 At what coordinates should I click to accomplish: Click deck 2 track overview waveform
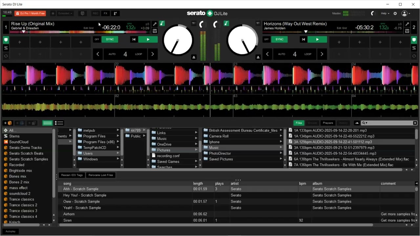333,32
